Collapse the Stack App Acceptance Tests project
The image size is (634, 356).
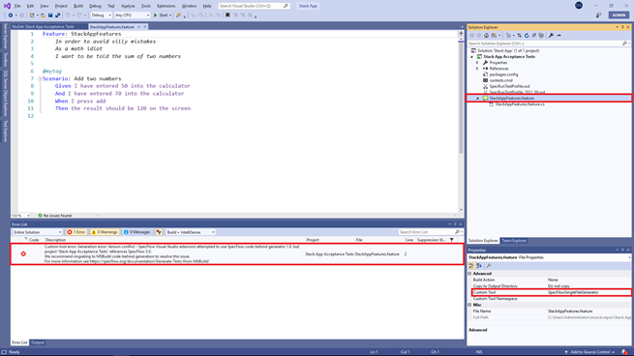(471, 57)
